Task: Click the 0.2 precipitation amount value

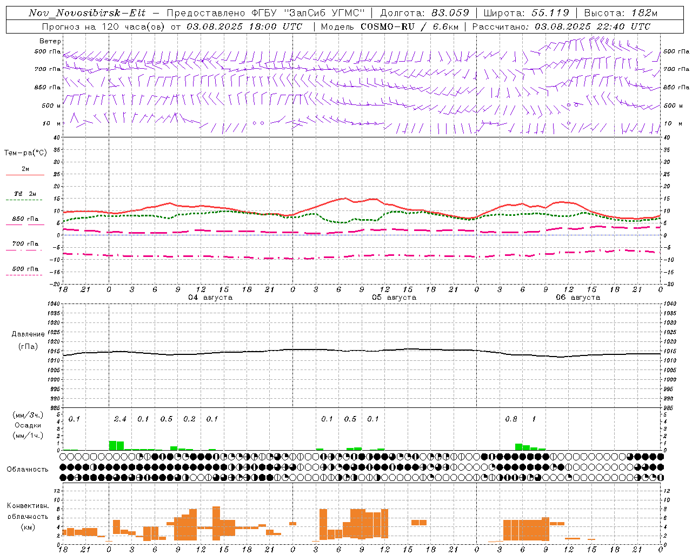Action: 189,419
